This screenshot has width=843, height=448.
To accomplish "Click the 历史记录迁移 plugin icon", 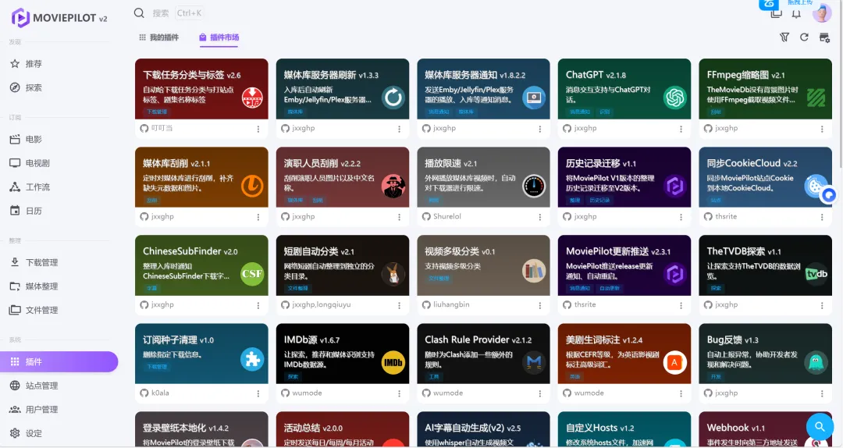I will (675, 186).
